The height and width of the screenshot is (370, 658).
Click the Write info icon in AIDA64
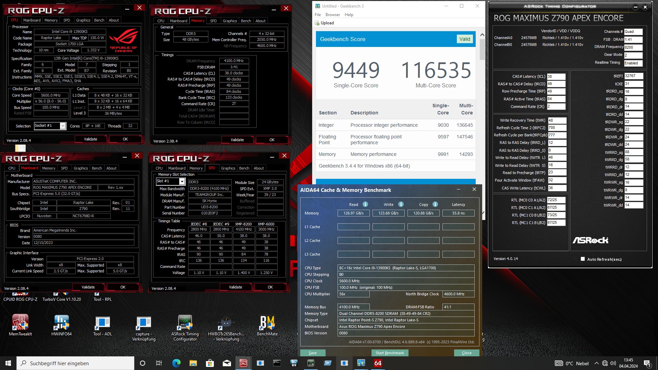click(x=401, y=204)
